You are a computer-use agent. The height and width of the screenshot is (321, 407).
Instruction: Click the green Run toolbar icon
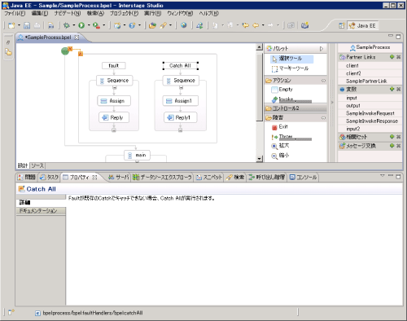81,25
